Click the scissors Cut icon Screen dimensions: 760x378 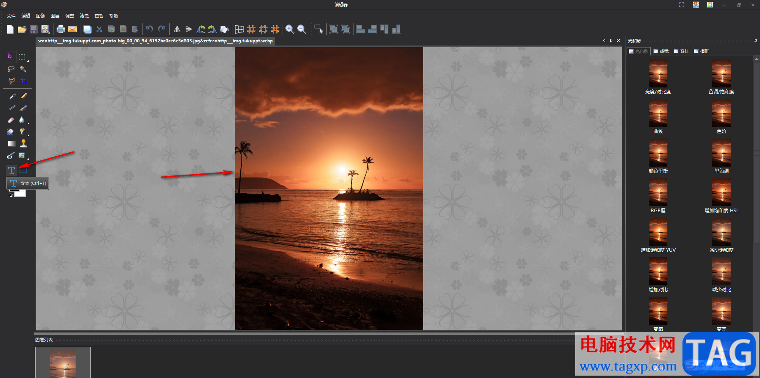coord(99,29)
